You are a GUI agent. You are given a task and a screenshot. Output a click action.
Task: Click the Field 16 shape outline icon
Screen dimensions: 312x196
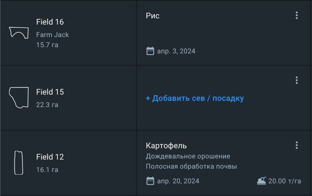[19, 33]
